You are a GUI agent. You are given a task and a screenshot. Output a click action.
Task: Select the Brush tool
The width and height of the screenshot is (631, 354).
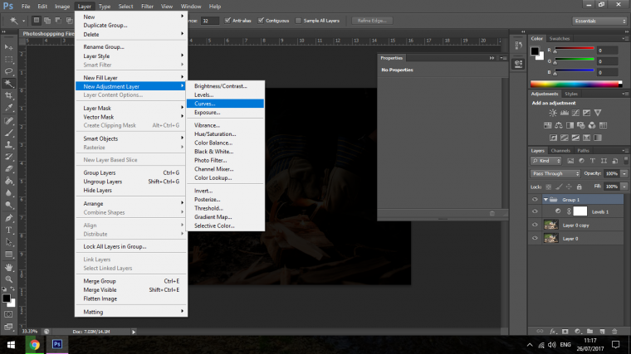point(8,133)
